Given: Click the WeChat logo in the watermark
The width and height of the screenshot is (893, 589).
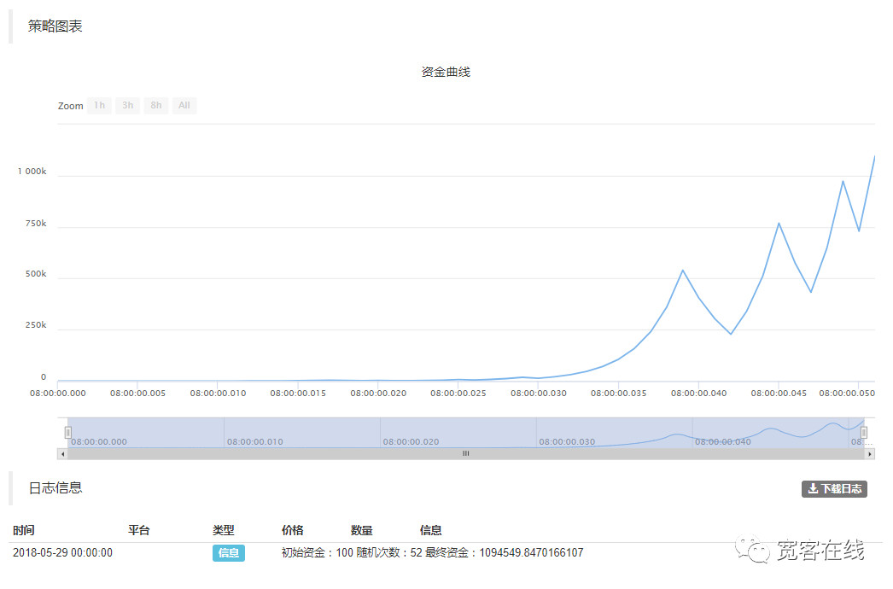Looking at the screenshot, I should pyautogui.click(x=754, y=551).
